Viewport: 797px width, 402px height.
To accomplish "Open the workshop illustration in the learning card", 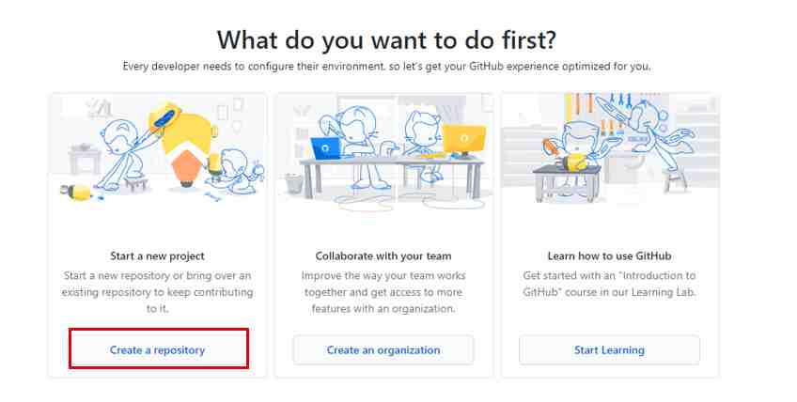I will (x=610, y=149).
